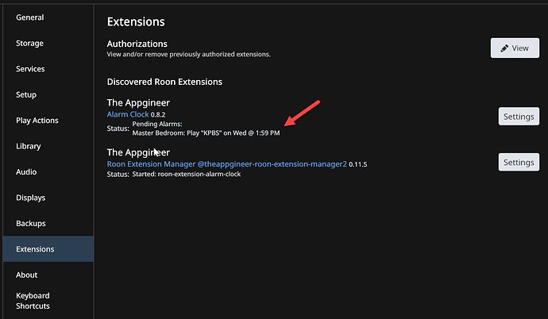Screen dimensions: 548x319
Task: Select Setup in the sidebar
Action: tap(26, 94)
